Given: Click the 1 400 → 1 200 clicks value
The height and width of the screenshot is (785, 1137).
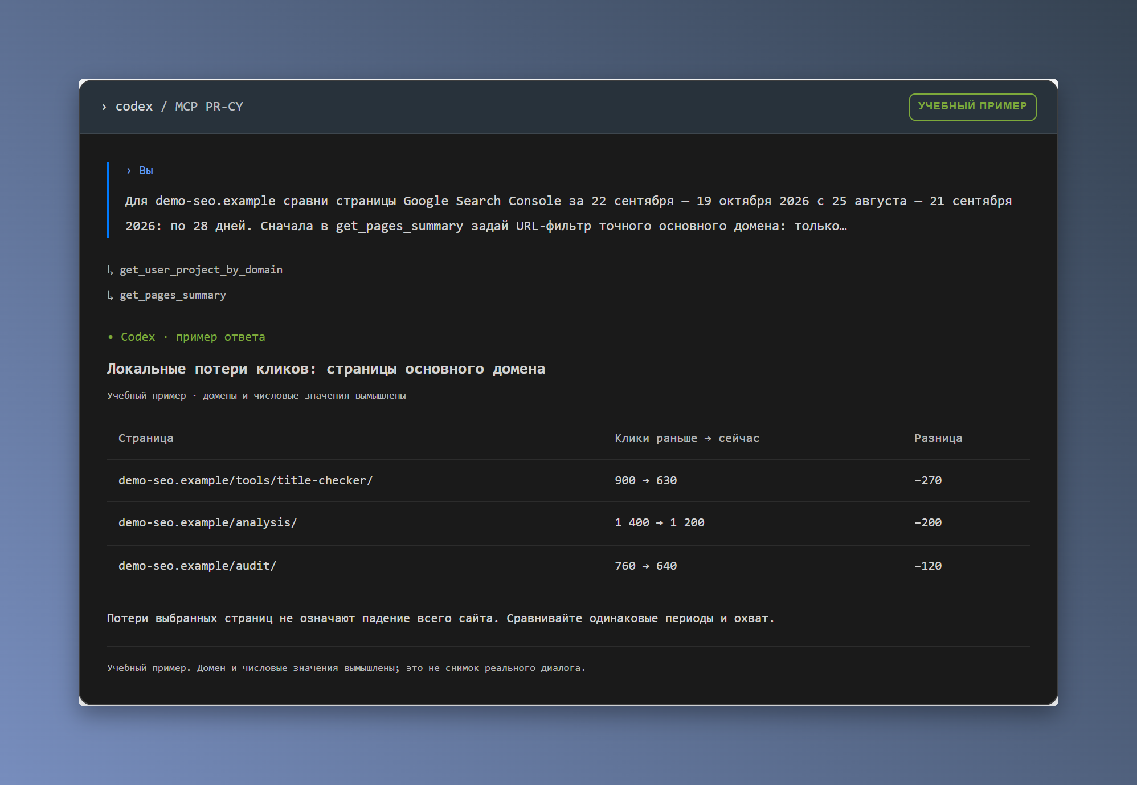Looking at the screenshot, I should 659,522.
